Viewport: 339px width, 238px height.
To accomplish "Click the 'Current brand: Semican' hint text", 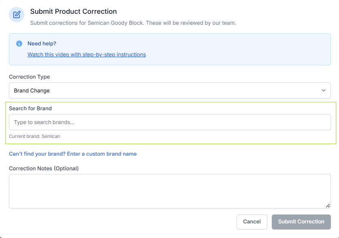I will [x=34, y=136].
